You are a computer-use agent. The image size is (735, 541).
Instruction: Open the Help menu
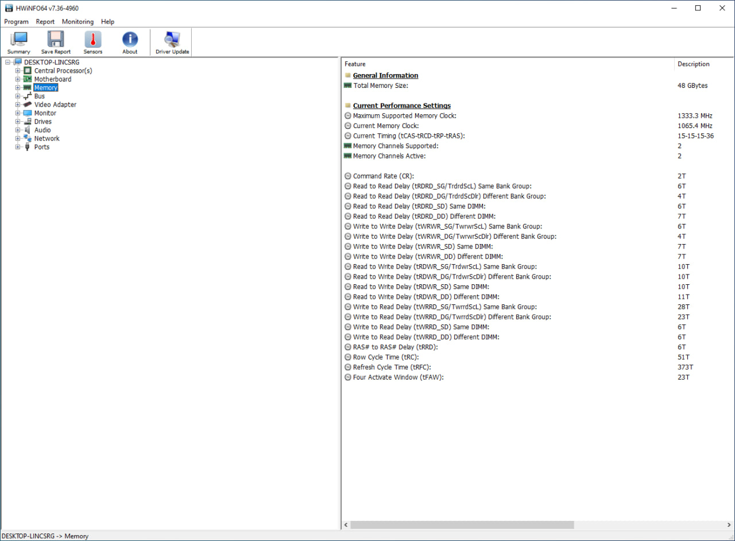click(108, 22)
